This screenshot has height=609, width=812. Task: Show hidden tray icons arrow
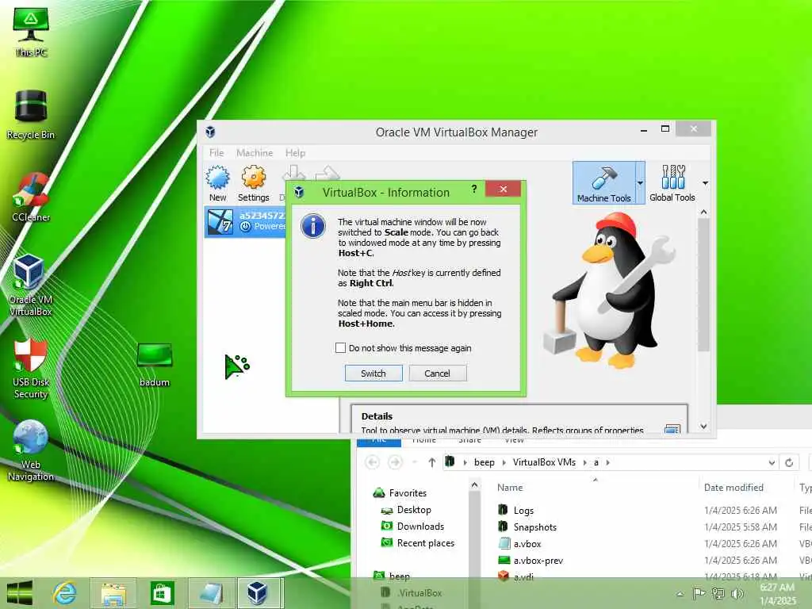click(680, 594)
